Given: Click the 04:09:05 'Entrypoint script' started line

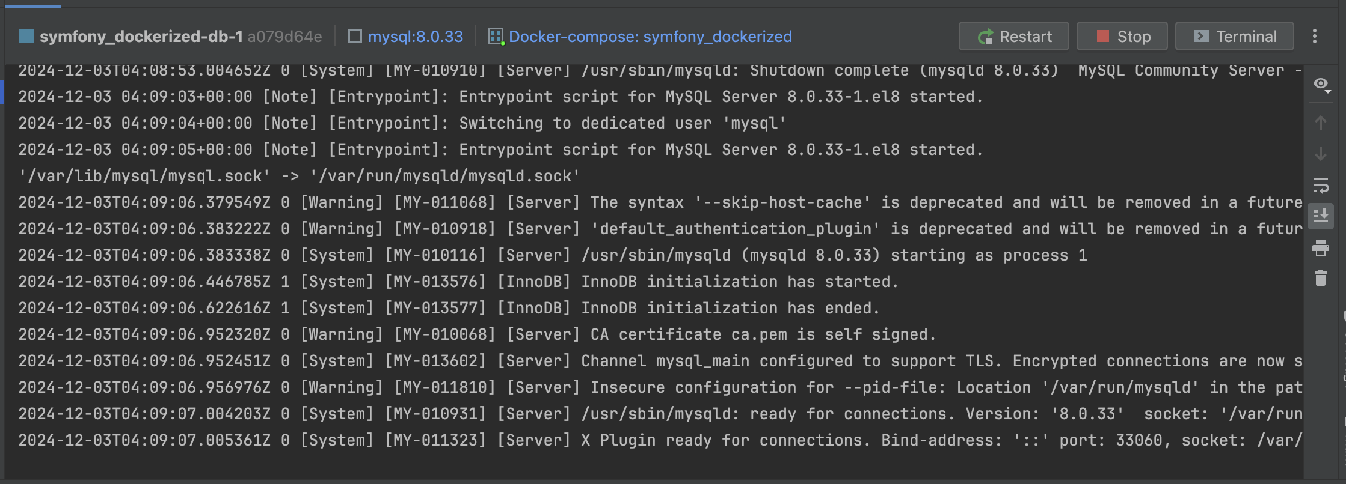Looking at the screenshot, I should 500,150.
